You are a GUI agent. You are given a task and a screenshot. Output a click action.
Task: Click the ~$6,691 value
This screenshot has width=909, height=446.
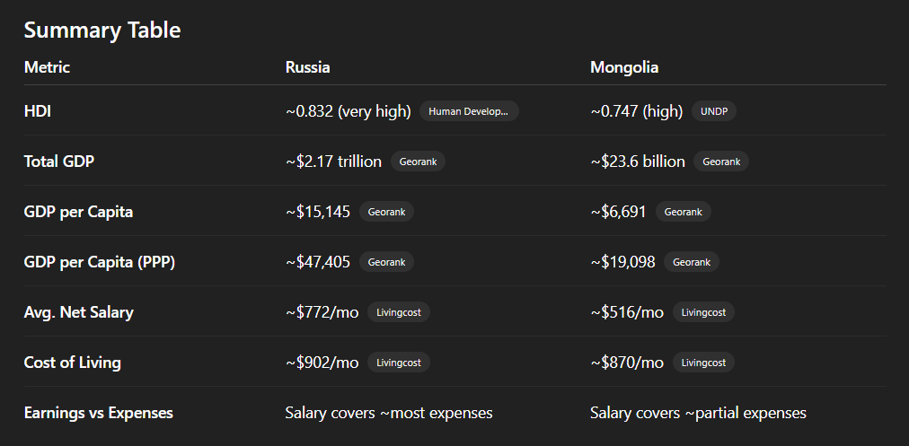coord(619,212)
